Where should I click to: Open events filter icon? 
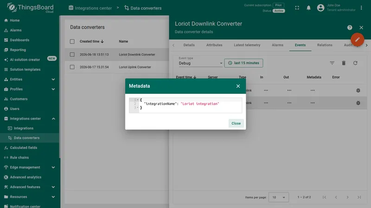pyautogui.click(x=332, y=63)
